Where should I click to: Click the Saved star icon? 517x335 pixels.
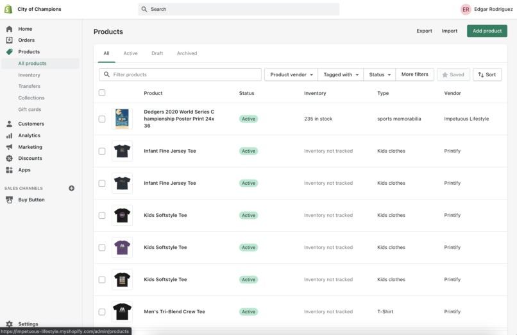(445, 75)
